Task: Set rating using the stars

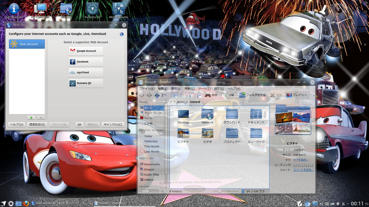Action: [303, 165]
